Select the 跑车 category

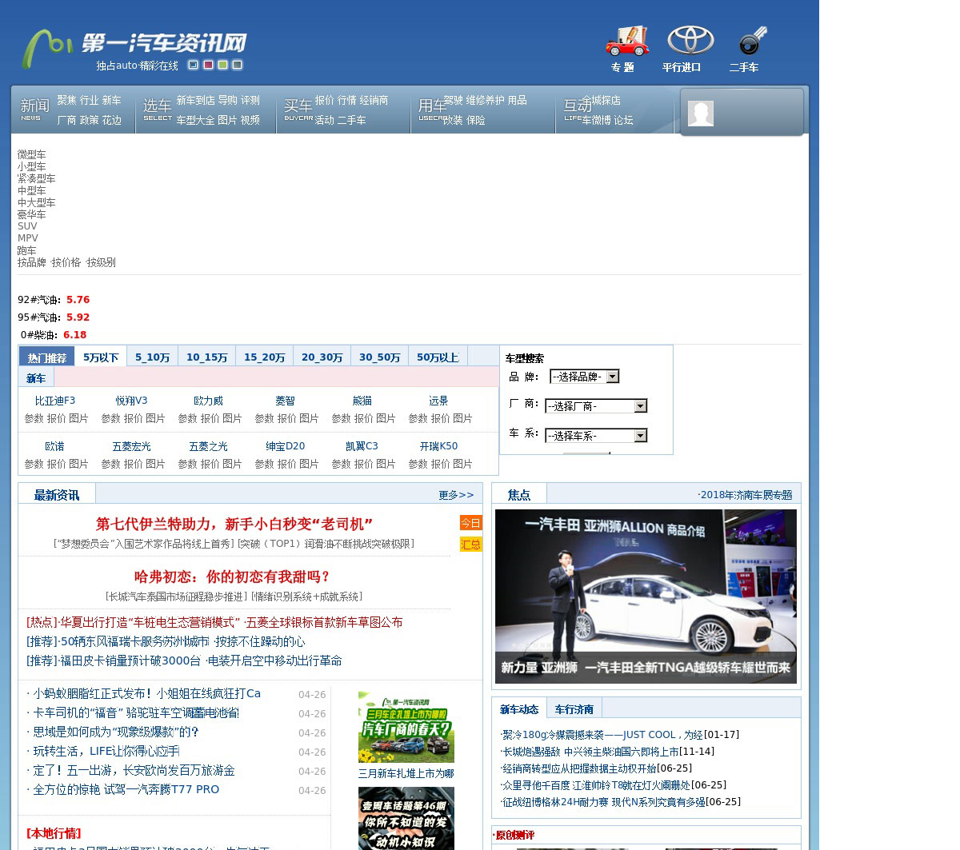[x=27, y=250]
